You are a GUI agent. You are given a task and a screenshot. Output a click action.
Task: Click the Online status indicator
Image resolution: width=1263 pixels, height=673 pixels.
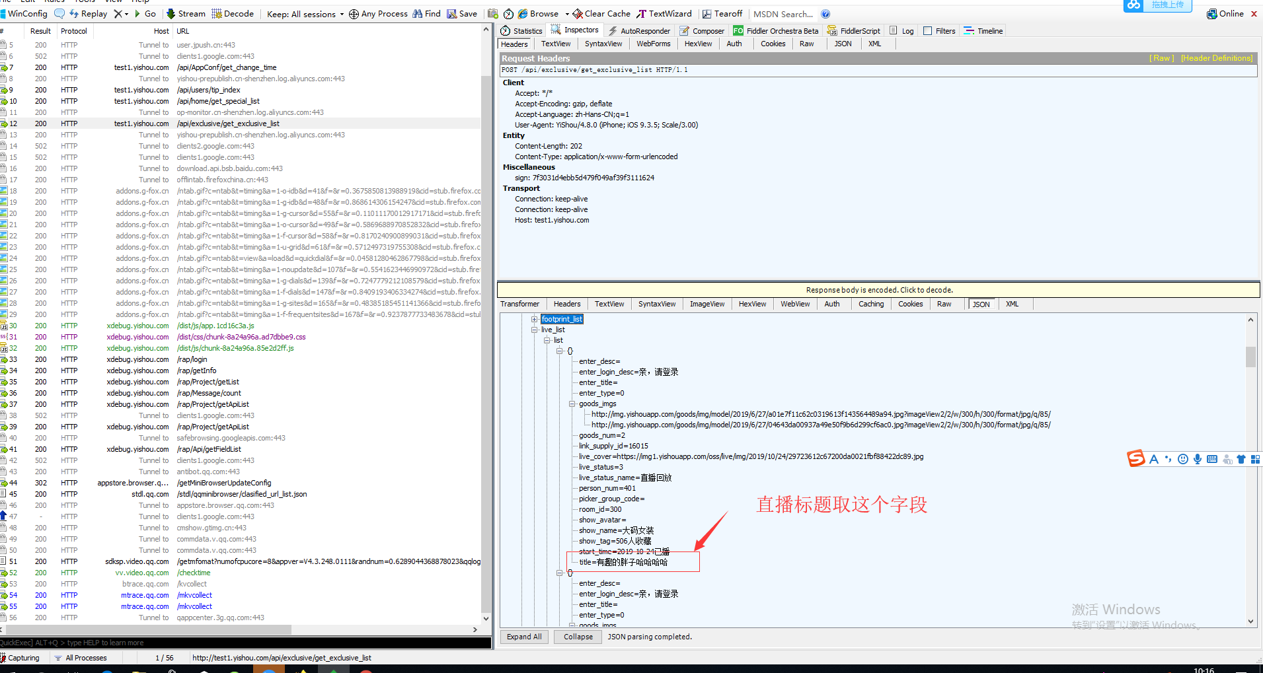[x=1225, y=13]
